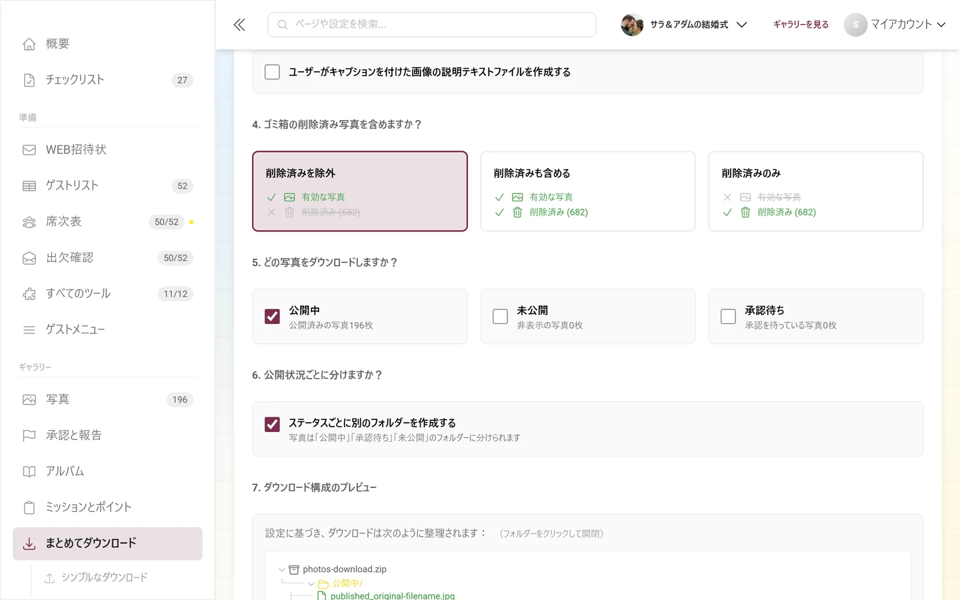The width and height of the screenshot is (960, 600).
Task: Click ギャラリーを見る link
Action: (x=801, y=25)
